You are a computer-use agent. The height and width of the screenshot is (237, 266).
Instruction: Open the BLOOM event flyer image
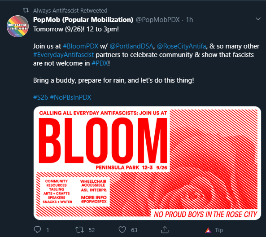pos(147,163)
